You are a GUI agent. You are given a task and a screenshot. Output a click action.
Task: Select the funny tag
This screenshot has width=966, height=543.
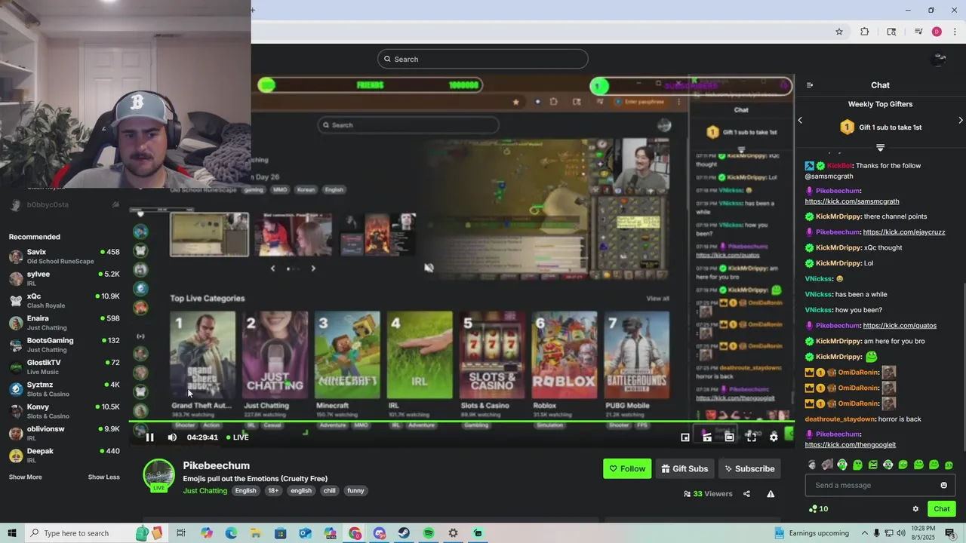[355, 491]
